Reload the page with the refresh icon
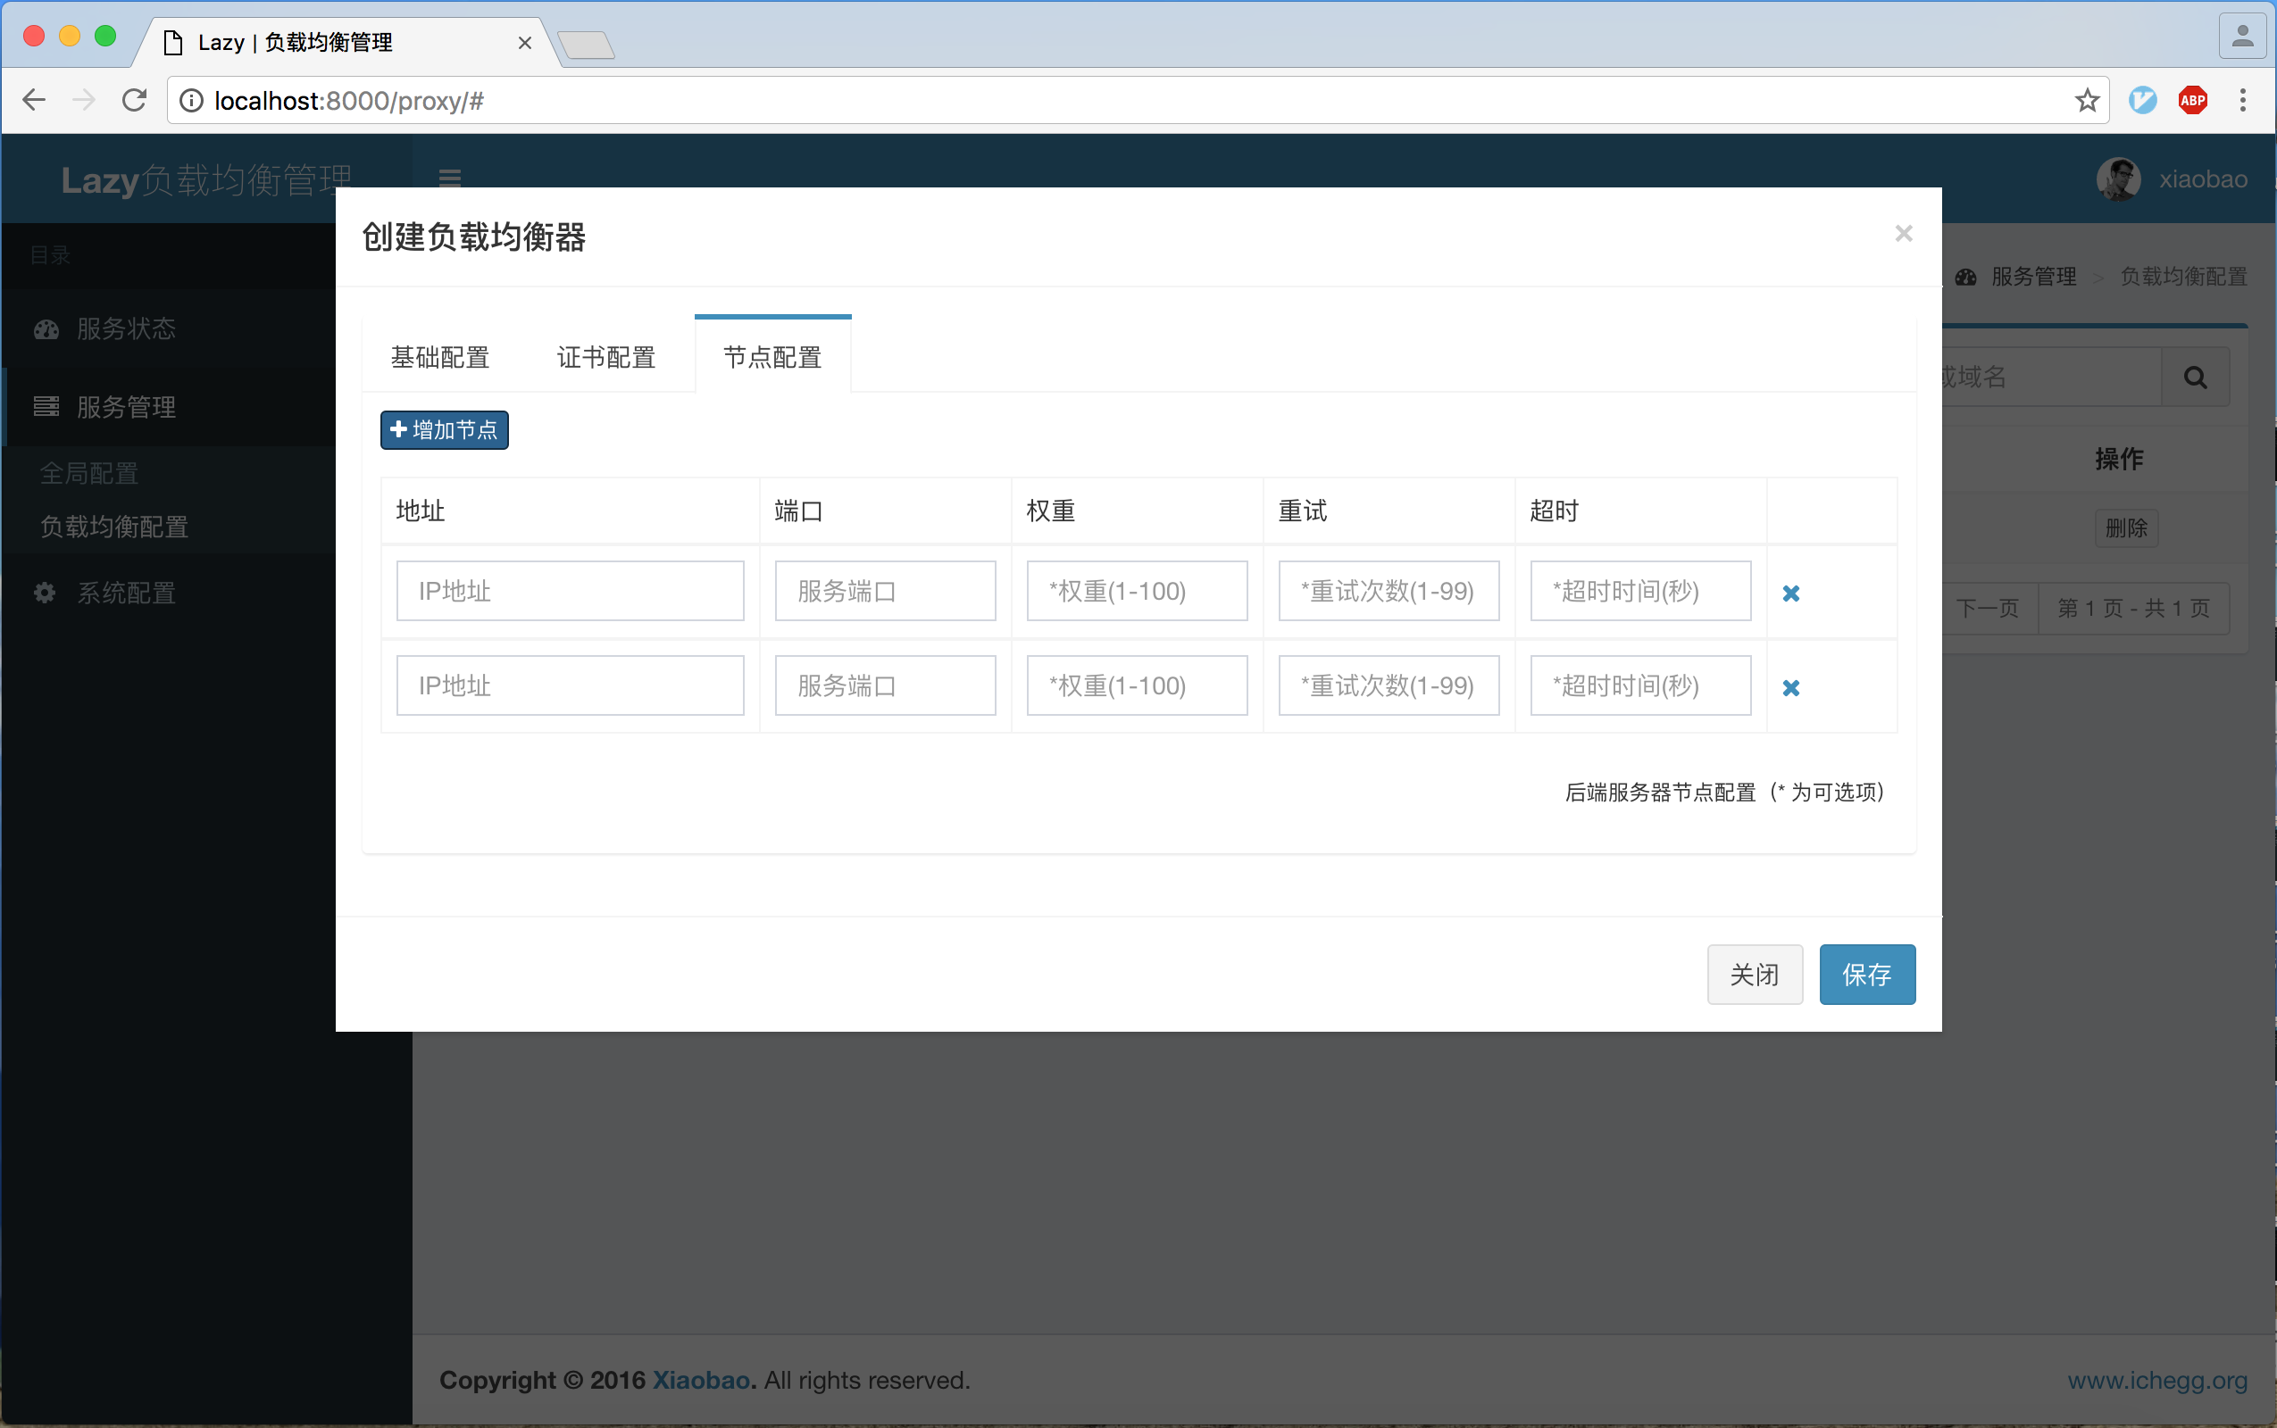Image resolution: width=2277 pixels, height=1428 pixels. pos(135,100)
